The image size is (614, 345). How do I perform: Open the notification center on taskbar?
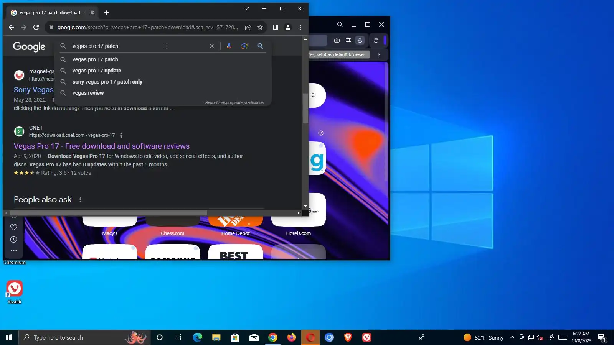click(x=602, y=337)
